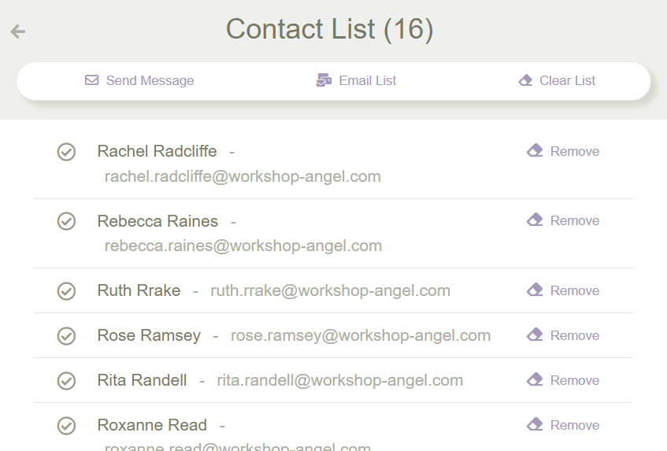The image size is (667, 451).
Task: Click the Send Message envelope icon
Action: [91, 80]
